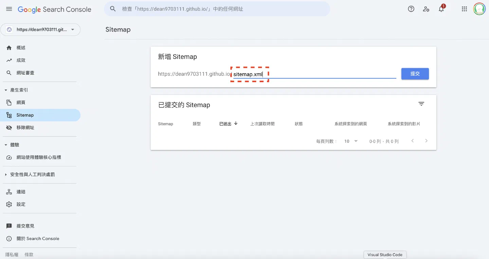Click the Sitemap column header in the table
The height and width of the screenshot is (259, 489).
(165, 124)
